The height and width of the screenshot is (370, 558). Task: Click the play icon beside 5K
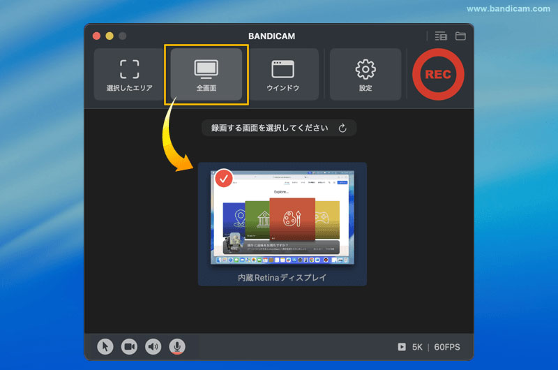tap(402, 347)
